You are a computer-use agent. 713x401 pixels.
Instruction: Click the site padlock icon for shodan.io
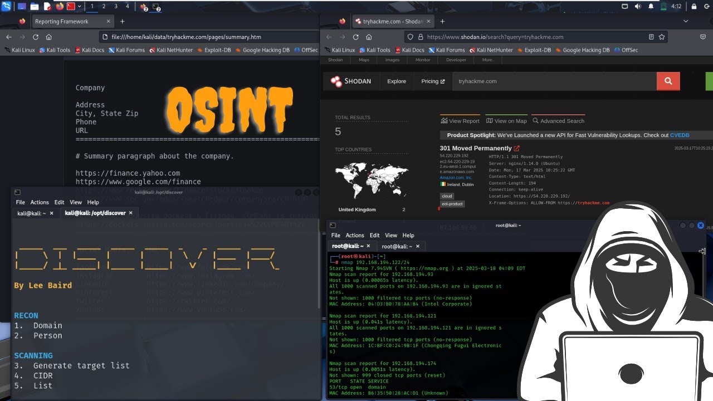pos(421,37)
